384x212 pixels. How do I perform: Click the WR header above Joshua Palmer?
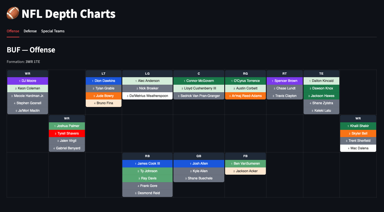coord(67,119)
